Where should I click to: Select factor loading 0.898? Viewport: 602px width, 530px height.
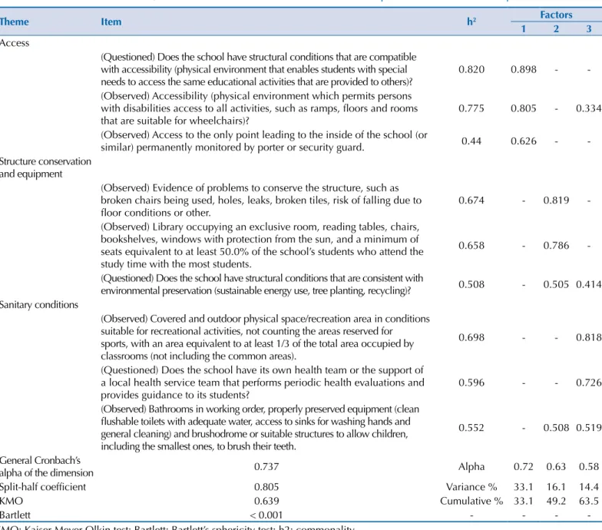pyautogui.click(x=524, y=69)
